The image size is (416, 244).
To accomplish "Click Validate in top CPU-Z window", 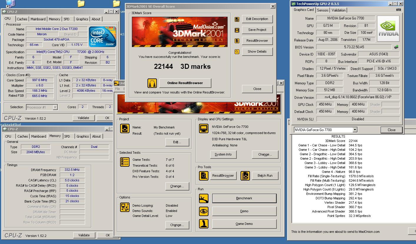I will coord(83,118).
